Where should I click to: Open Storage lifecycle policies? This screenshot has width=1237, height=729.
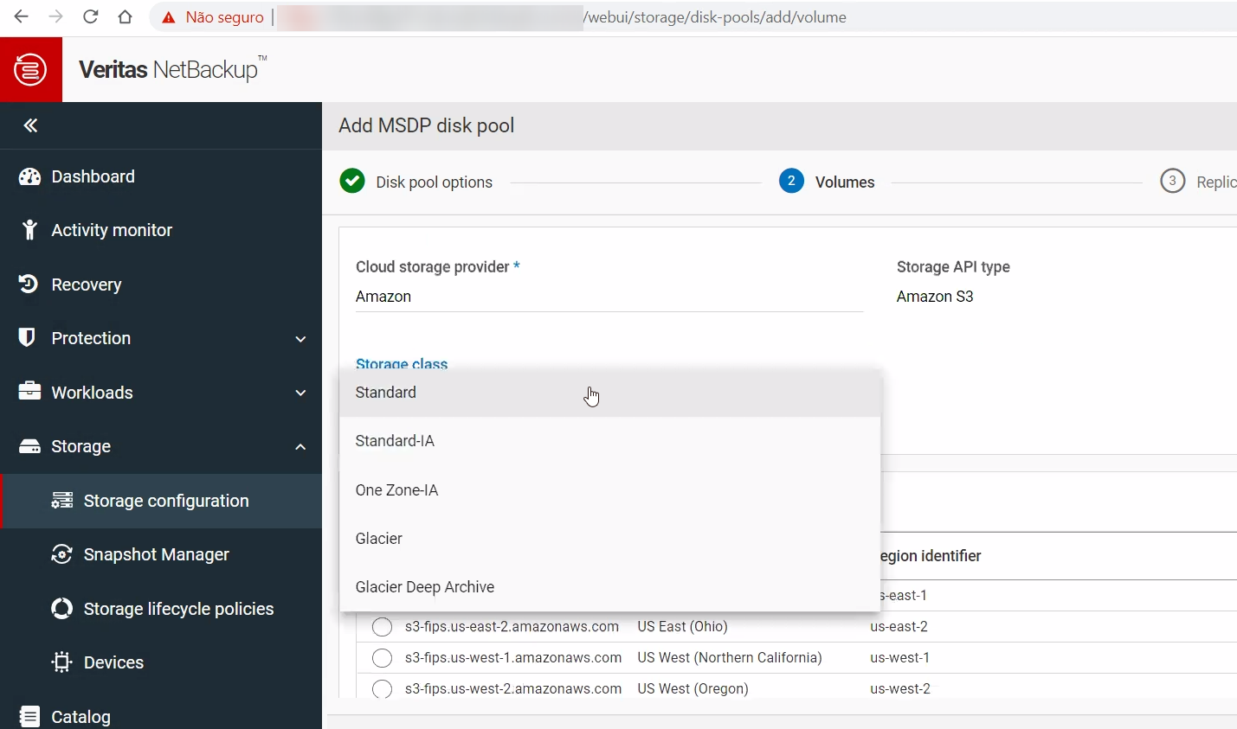[x=178, y=609]
